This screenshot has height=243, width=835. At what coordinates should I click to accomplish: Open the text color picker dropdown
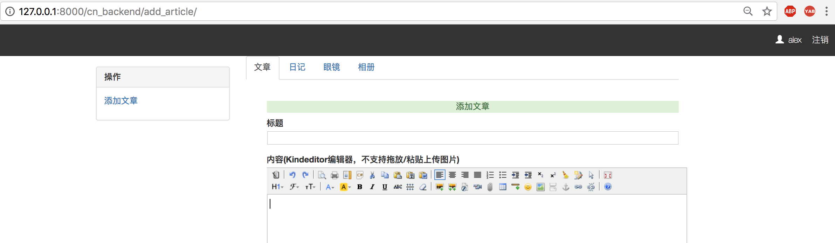[330, 187]
